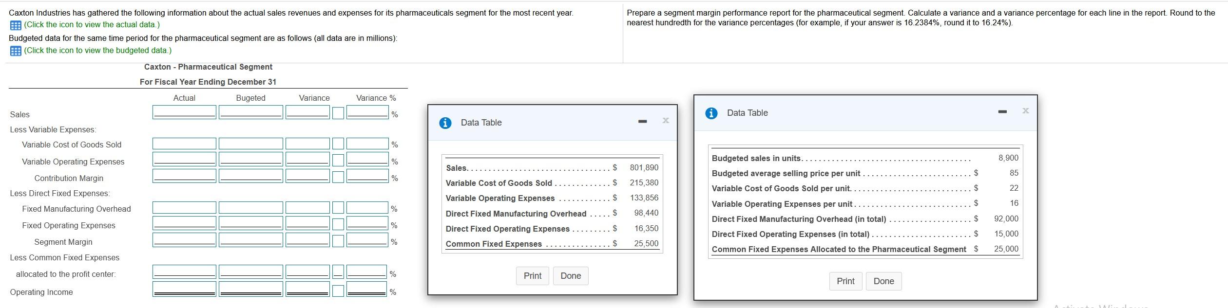Click the info icon in the budgeted Data Table popup
Viewport: 1228px width, 308px height.
pyautogui.click(x=711, y=113)
